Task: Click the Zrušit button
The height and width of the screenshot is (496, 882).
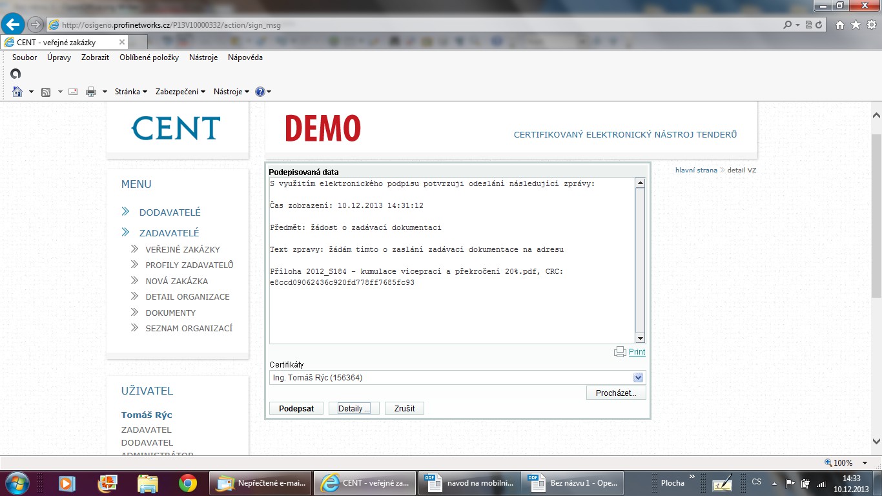Action: tap(404, 409)
